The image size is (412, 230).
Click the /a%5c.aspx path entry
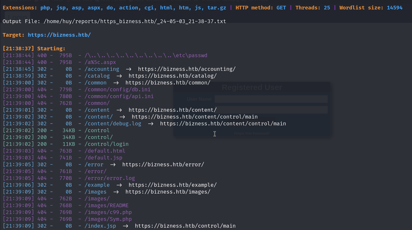pos(100,62)
